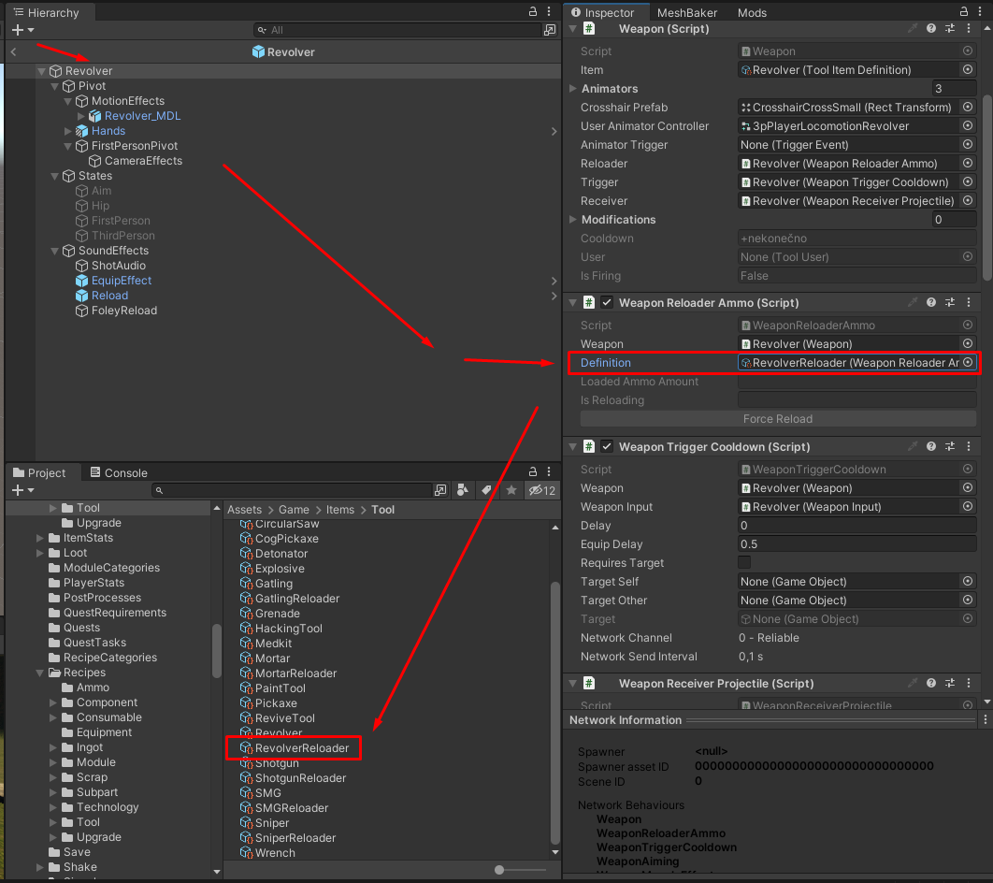This screenshot has height=883, width=993.
Task: Expand Animators array foldout
Action: 572,89
